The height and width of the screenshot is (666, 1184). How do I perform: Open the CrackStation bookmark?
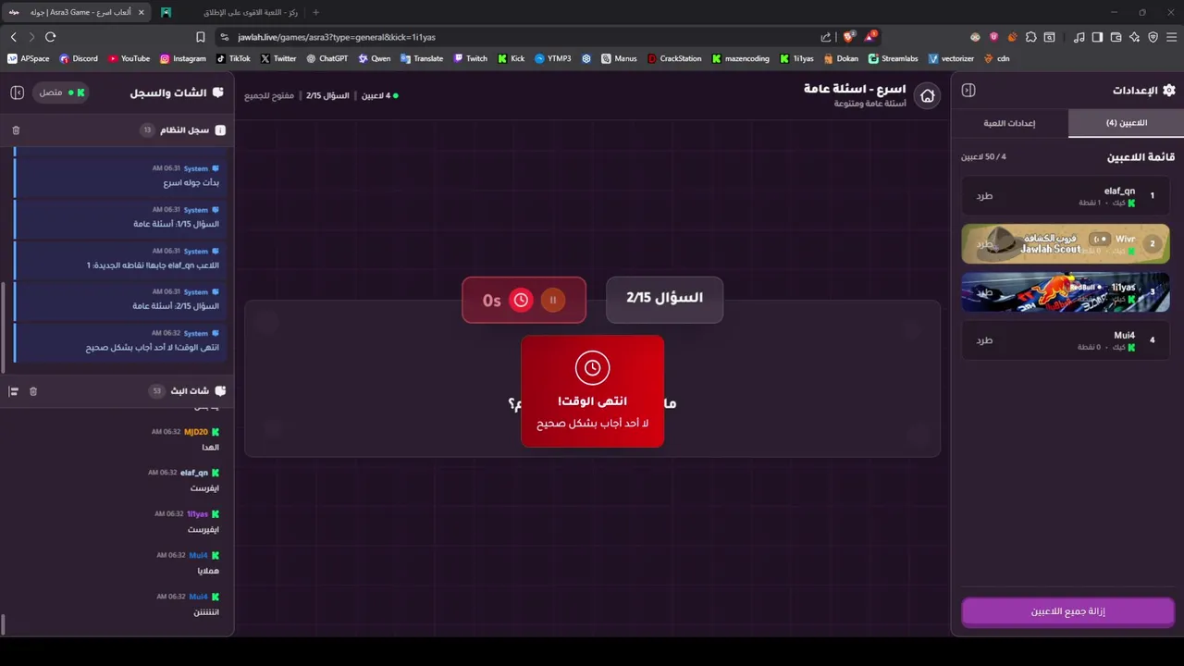(x=674, y=58)
